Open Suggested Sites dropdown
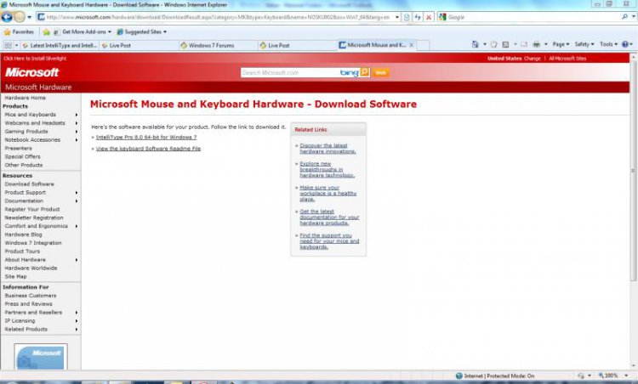Viewport: 638px width, 384px height. click(141, 31)
